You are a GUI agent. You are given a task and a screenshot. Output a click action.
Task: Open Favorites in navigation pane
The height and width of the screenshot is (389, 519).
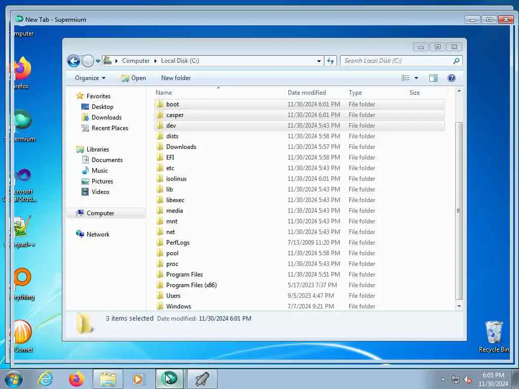point(98,96)
